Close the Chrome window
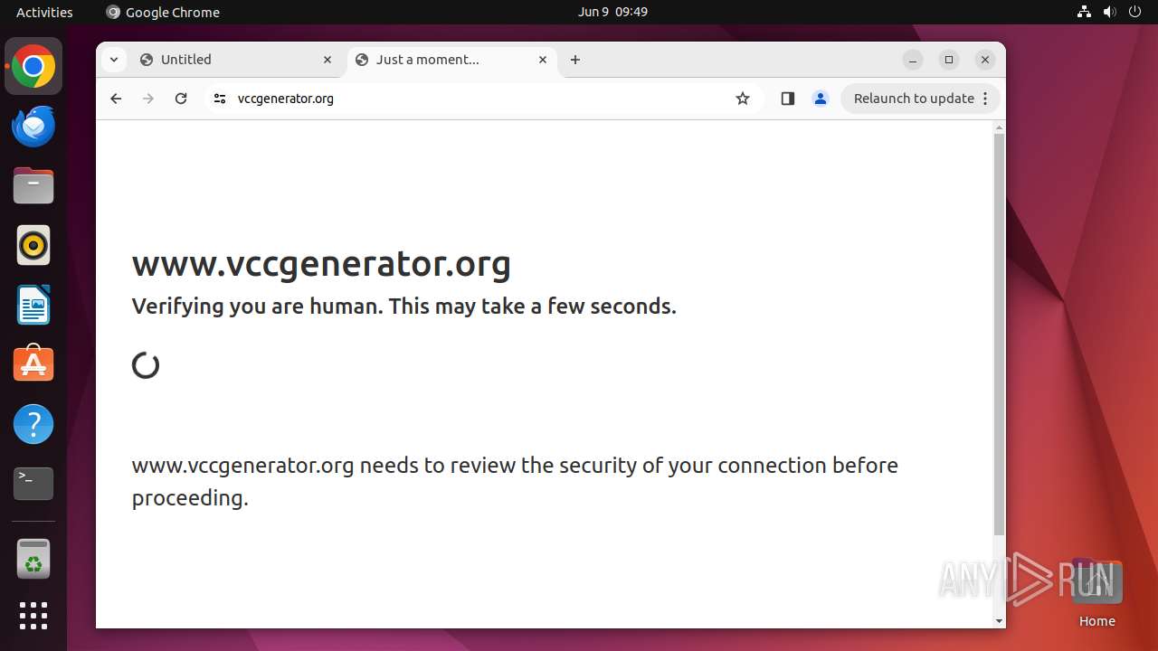1158x651 pixels. (985, 60)
